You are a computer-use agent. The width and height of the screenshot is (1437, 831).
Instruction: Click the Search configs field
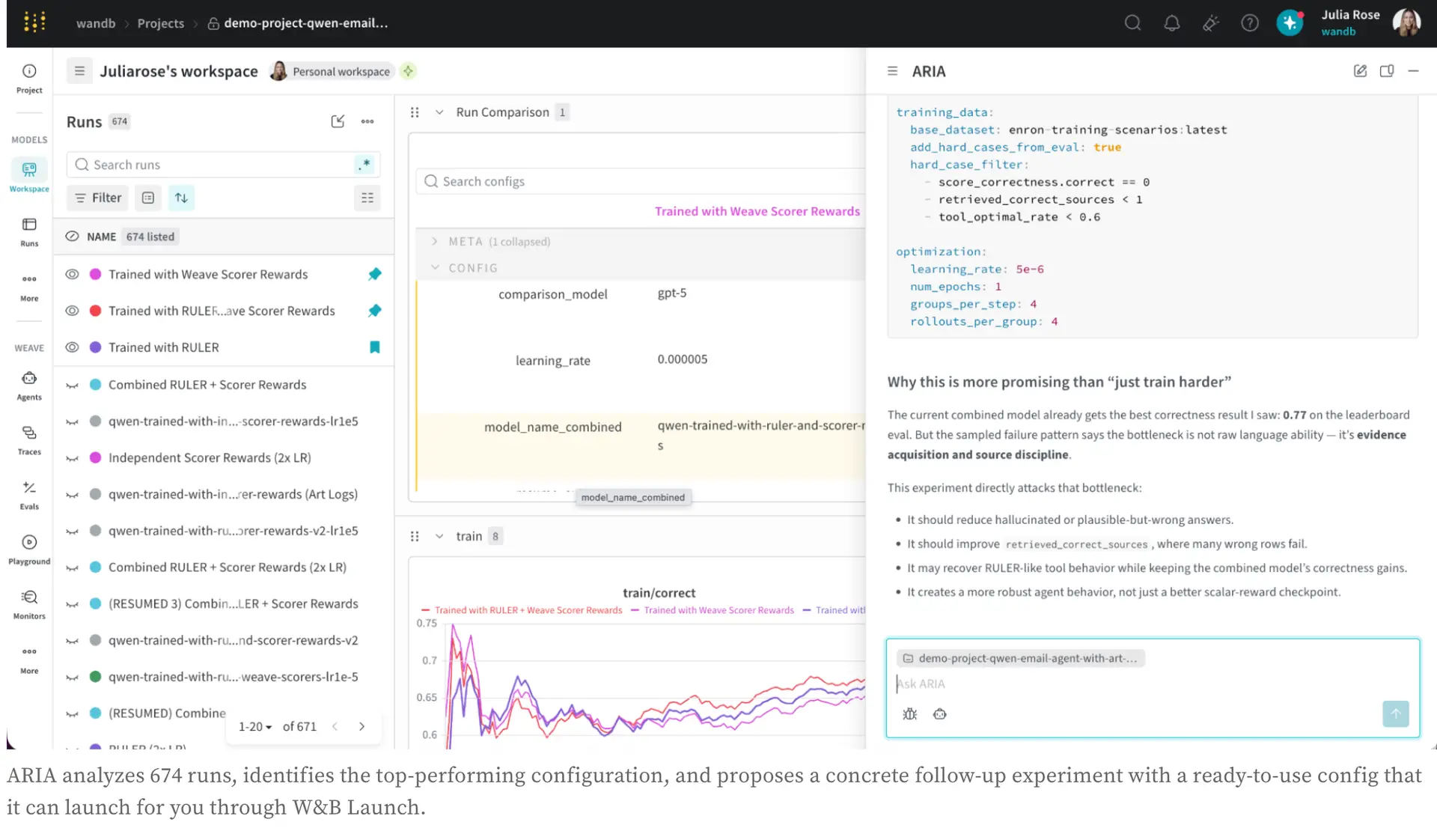click(641, 181)
